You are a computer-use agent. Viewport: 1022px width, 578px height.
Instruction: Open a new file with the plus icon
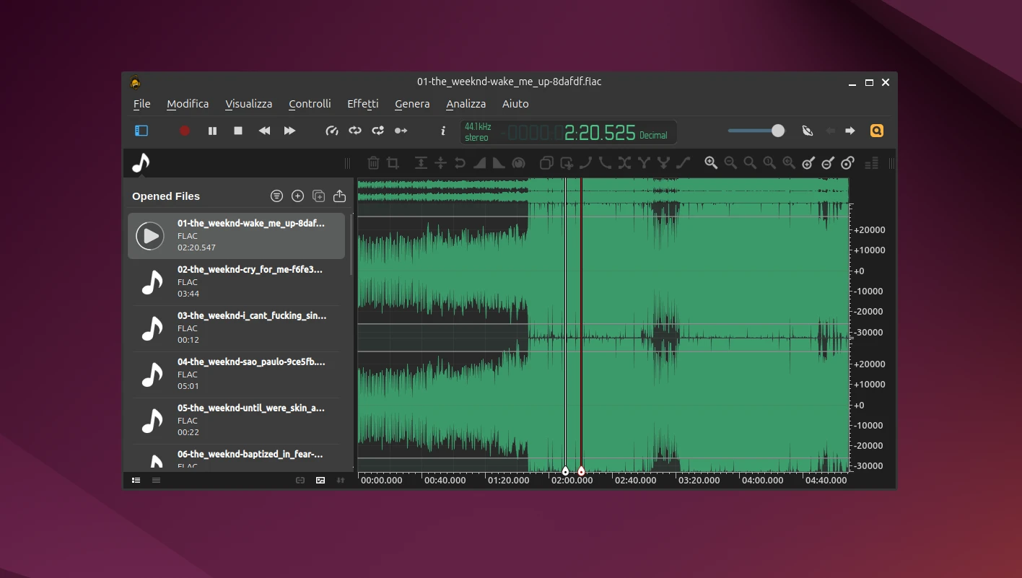point(297,196)
